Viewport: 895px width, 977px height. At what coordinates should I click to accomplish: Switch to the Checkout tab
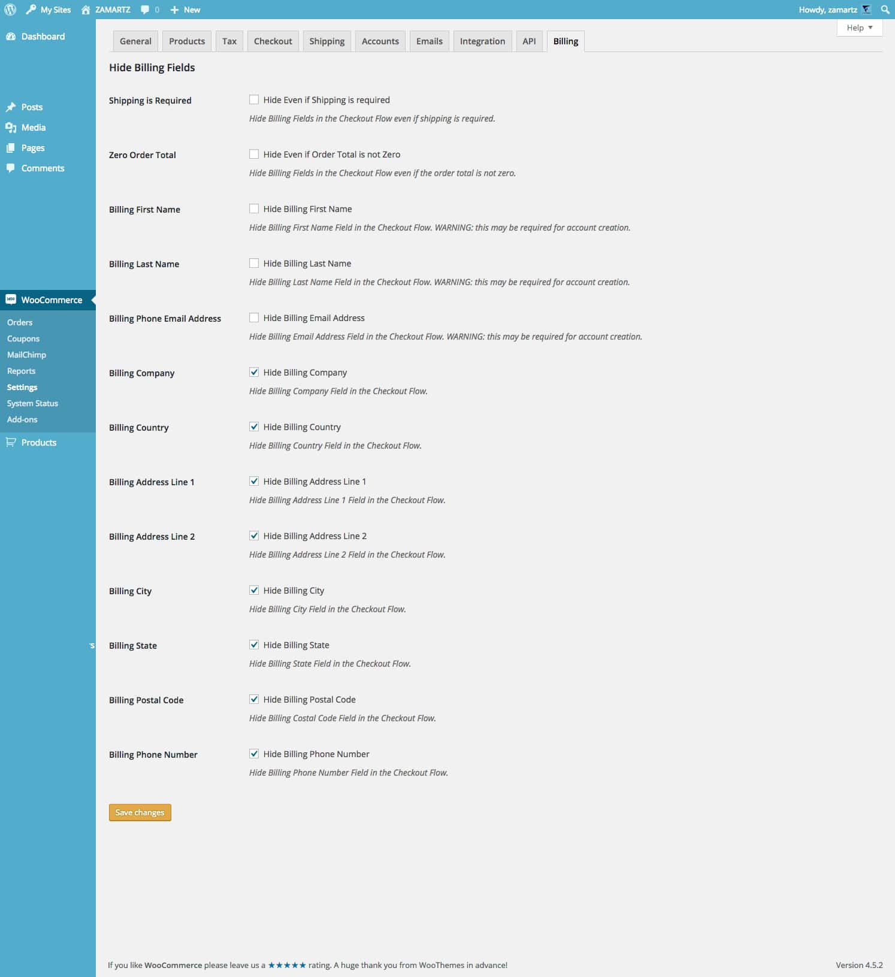[x=273, y=41]
